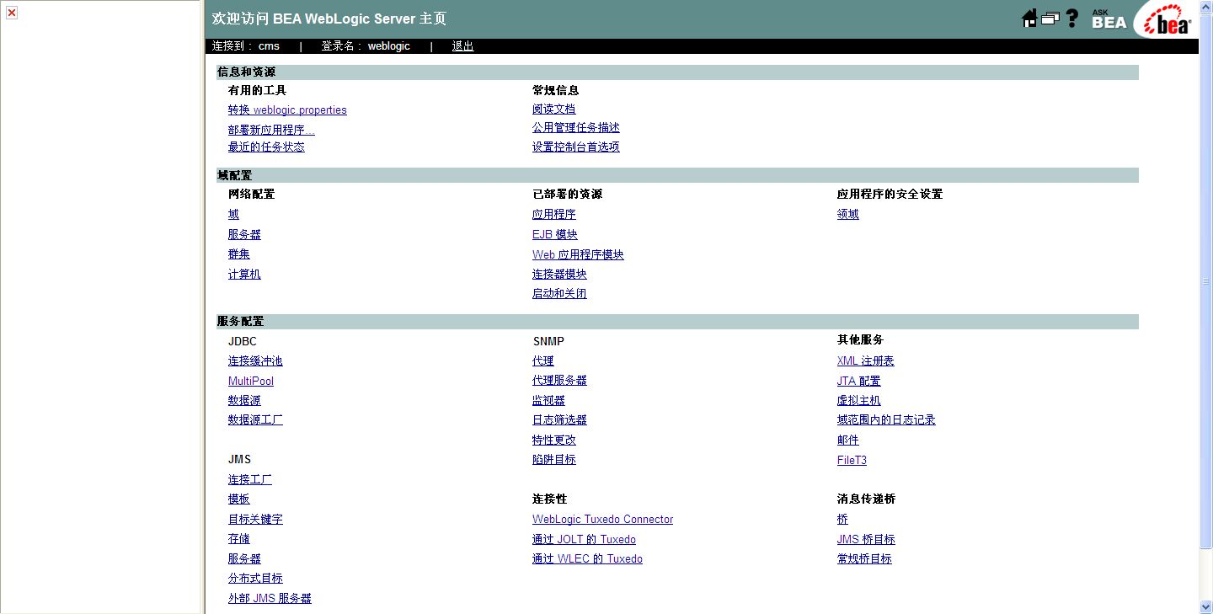Image resolution: width=1213 pixels, height=614 pixels.
Task: Click the scrollbar down arrow at right
Action: 1205,606
